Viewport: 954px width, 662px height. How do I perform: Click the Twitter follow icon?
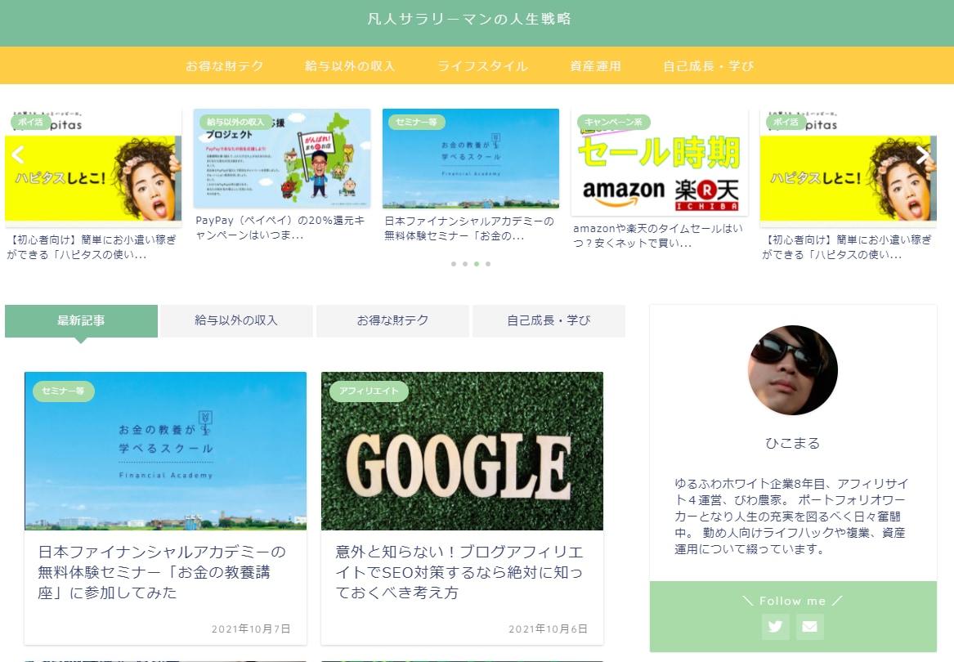tap(775, 626)
